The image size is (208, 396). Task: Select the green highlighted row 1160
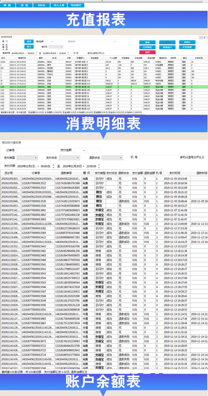click(104, 87)
